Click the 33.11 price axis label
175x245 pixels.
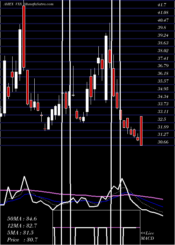(x=163, y=112)
